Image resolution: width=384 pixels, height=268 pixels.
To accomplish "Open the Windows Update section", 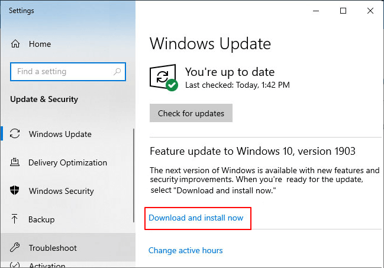I will 60,134.
